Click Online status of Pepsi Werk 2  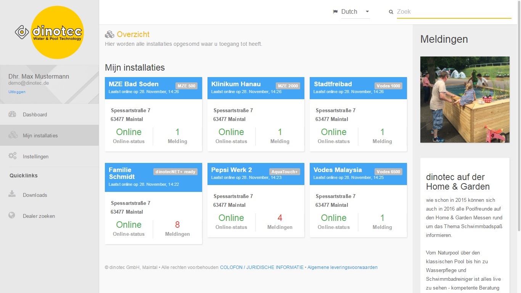point(231,222)
